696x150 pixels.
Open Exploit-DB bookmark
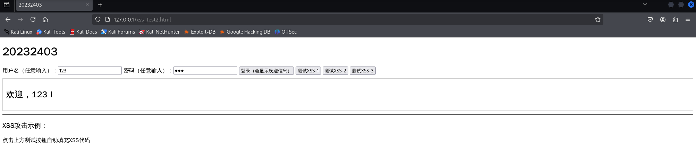point(200,32)
